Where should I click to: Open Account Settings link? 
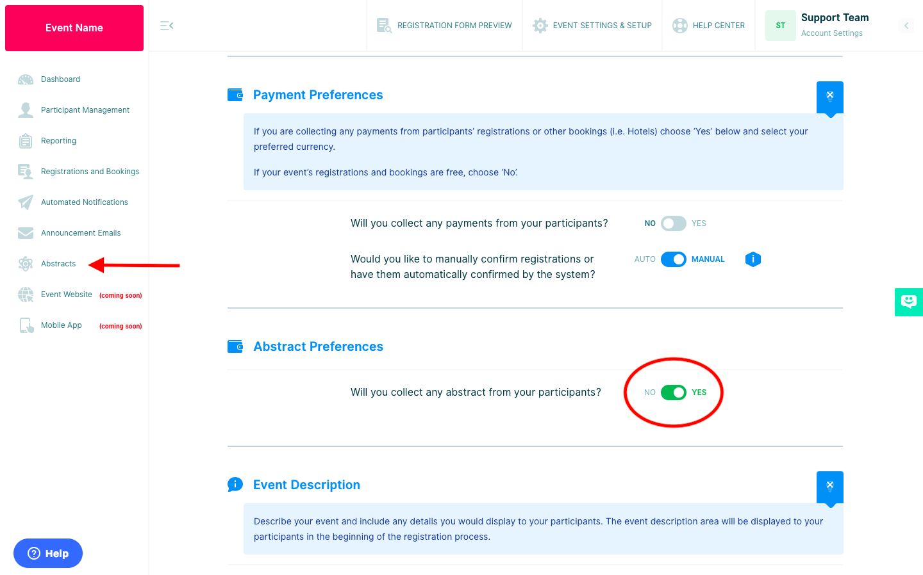pos(831,33)
